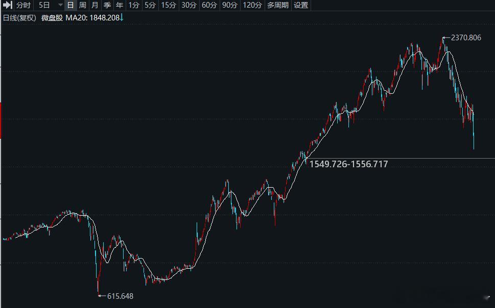The width and height of the screenshot is (495, 308).
Task: Select the 分时 intraday view
Action: point(23,5)
